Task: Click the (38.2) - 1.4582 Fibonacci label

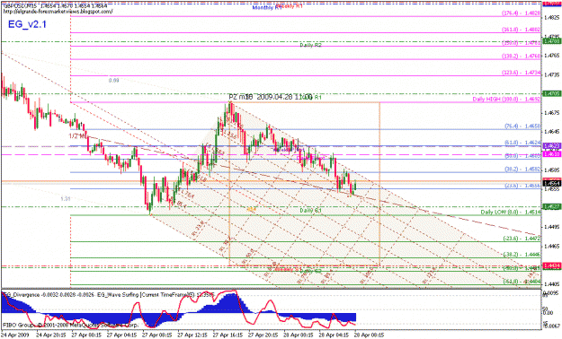Action: [522, 169]
